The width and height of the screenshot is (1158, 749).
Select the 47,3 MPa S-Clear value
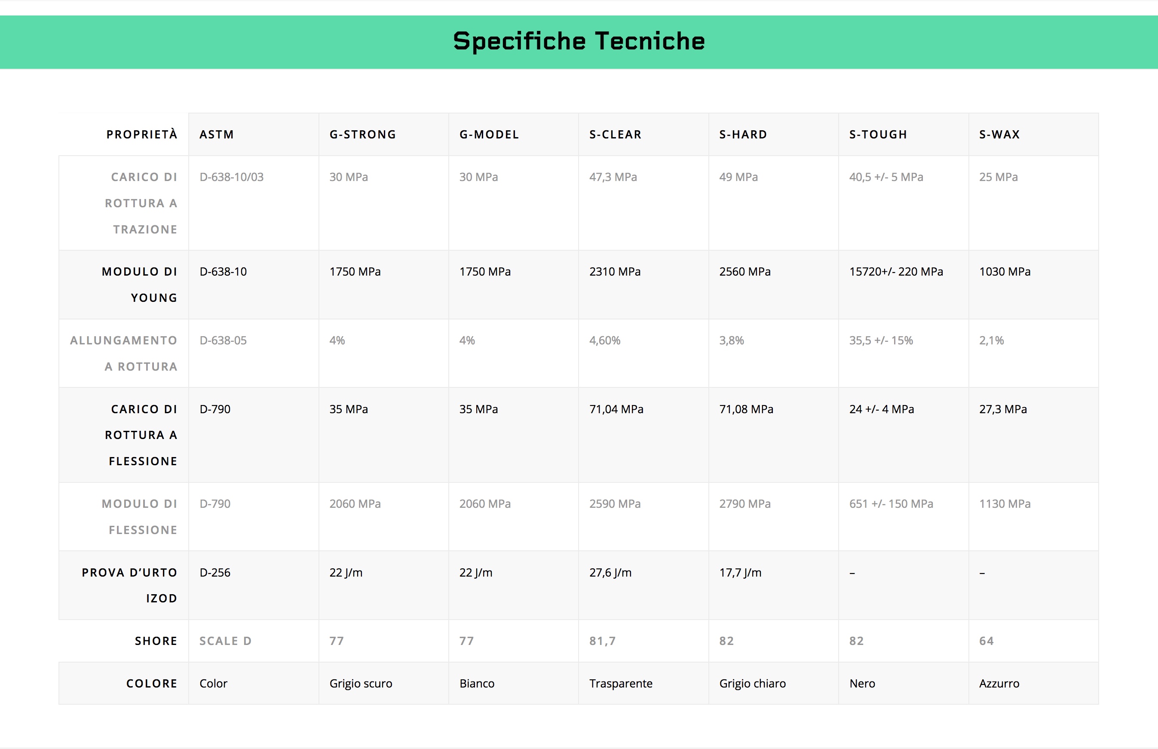(x=613, y=177)
